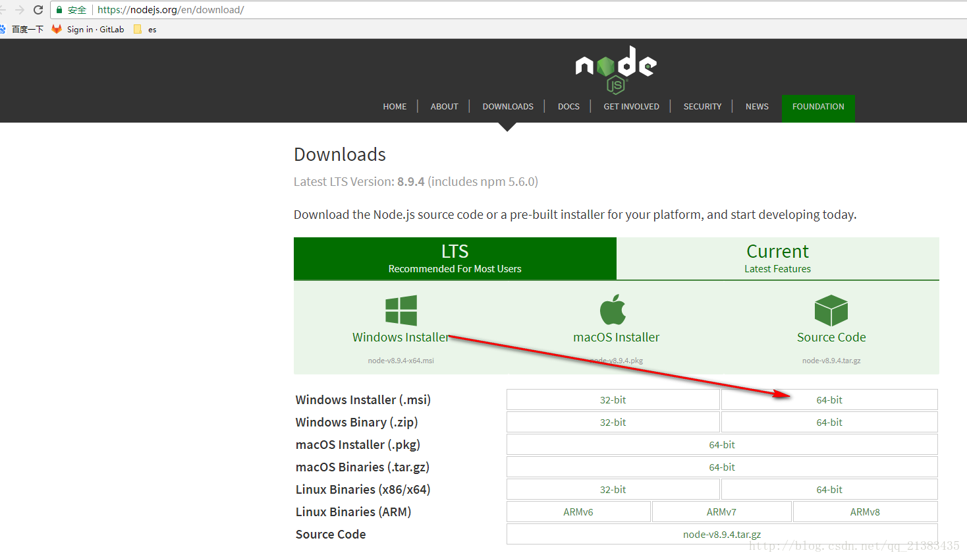Image resolution: width=967 pixels, height=559 pixels.
Task: Click the green FOUNDATION button
Action: [818, 108]
